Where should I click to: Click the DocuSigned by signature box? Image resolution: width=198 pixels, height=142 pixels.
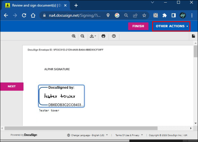coord(61,96)
